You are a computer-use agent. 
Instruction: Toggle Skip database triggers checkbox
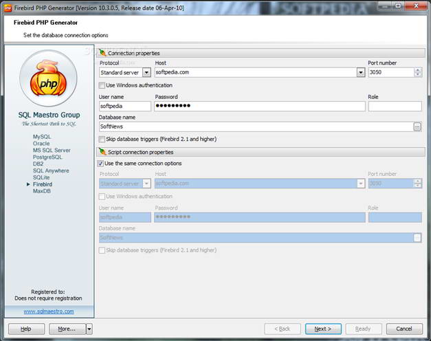pyautogui.click(x=102, y=139)
